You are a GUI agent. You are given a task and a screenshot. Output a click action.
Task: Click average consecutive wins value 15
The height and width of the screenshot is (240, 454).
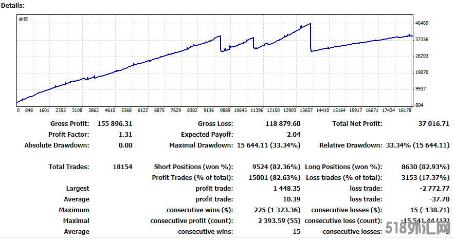click(x=297, y=232)
